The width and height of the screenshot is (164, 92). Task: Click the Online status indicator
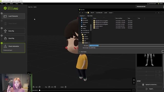pos(160,4)
